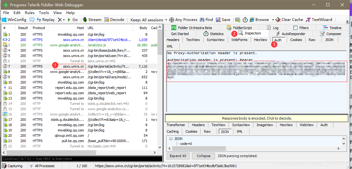Click the All Processes status bar filter

pos(42,166)
